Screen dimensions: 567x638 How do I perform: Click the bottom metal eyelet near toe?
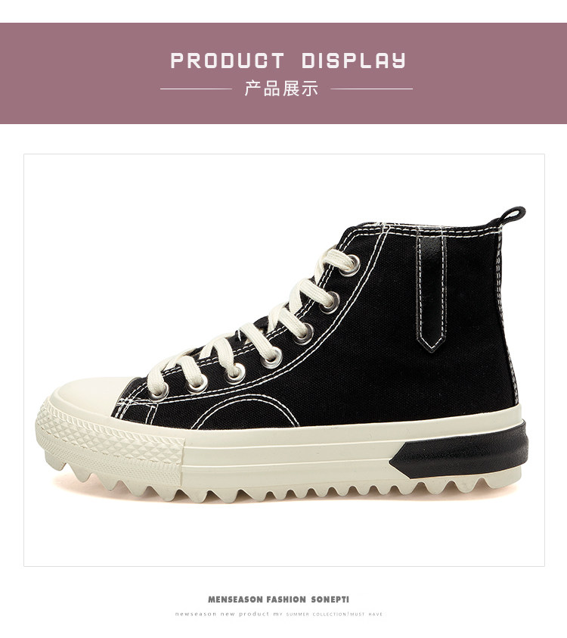pyautogui.click(x=160, y=391)
